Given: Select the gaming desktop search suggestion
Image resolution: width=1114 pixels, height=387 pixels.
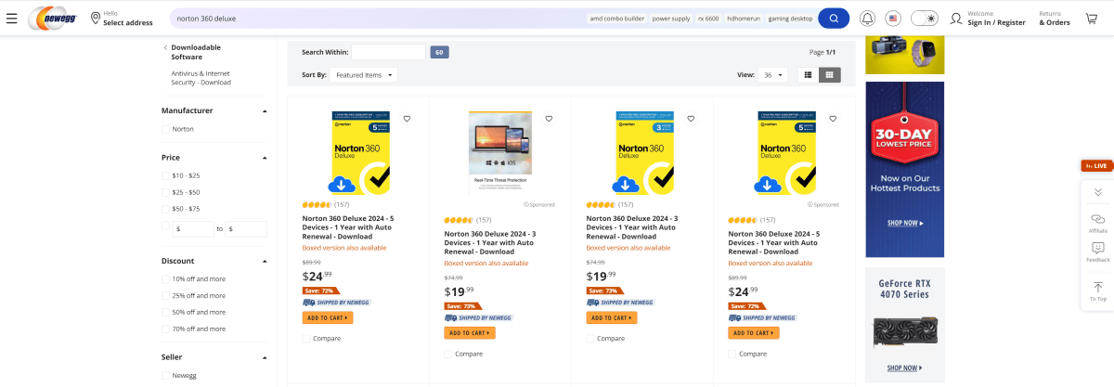Looking at the screenshot, I should (790, 19).
